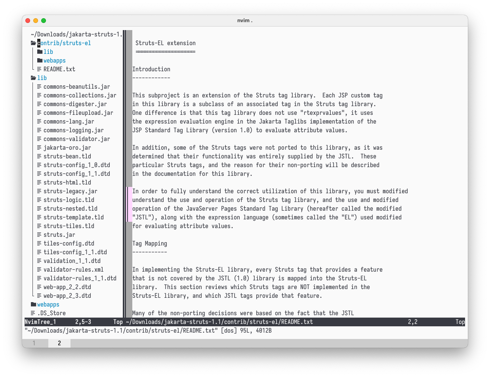
Task: Click the folder icon beside lib under contrib/struts-el
Action: [x=40, y=52]
